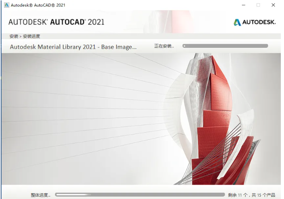
Task: Click the Autodesk Material Library 2021 component name
Action: tap(73, 47)
